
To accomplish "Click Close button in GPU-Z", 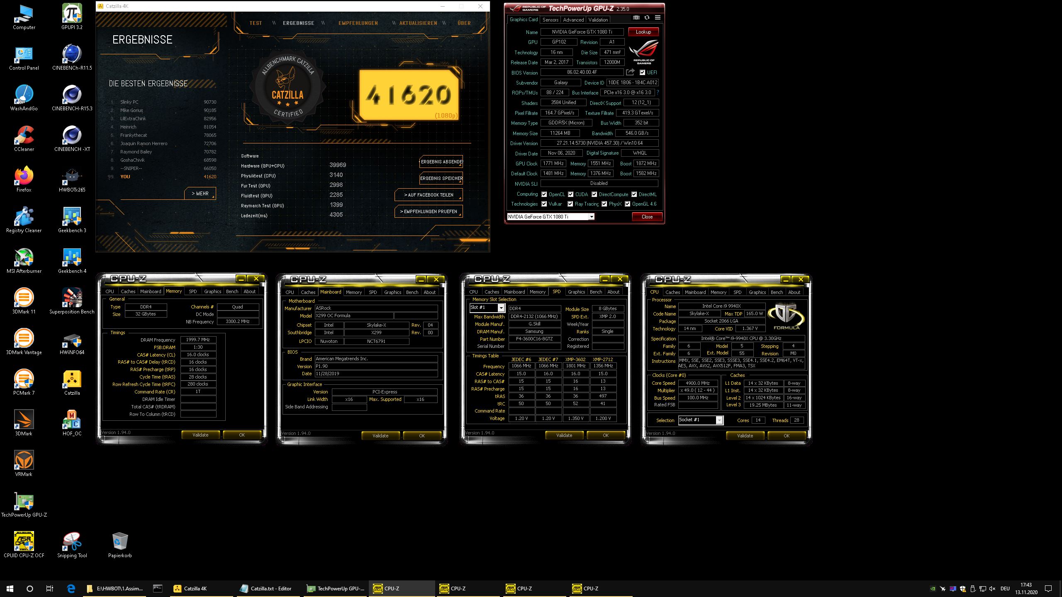I will click(647, 217).
